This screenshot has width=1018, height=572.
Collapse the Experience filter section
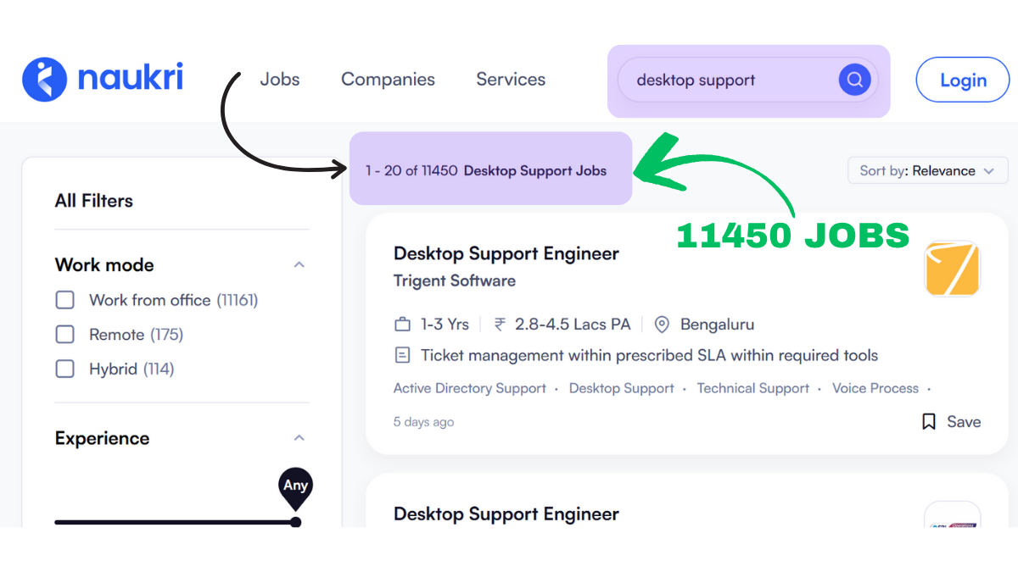(299, 438)
